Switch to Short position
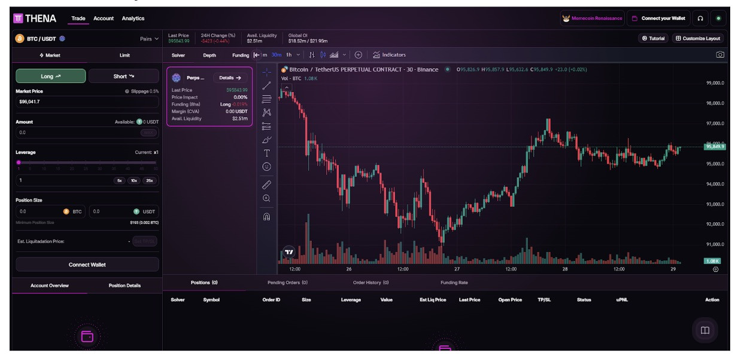 tap(124, 76)
